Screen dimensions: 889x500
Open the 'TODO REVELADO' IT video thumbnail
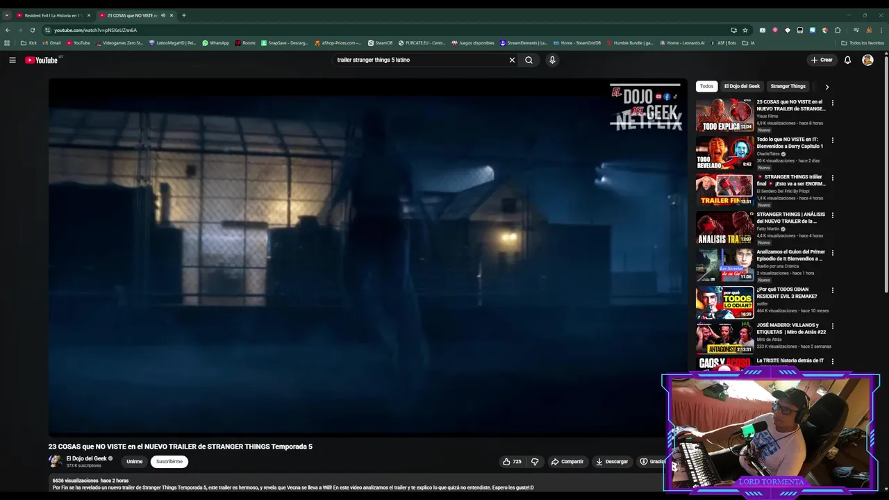(724, 152)
